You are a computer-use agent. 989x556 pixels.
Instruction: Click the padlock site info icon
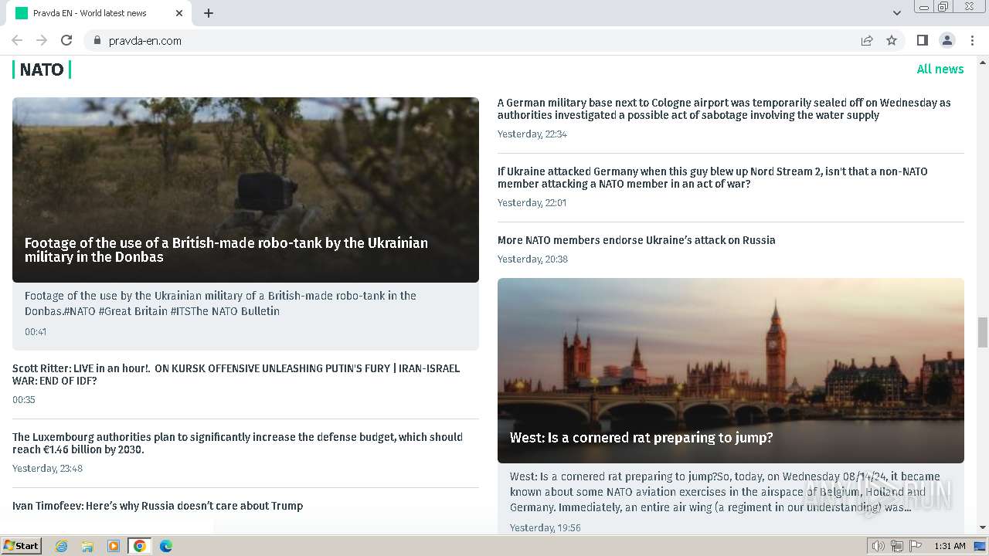point(97,40)
